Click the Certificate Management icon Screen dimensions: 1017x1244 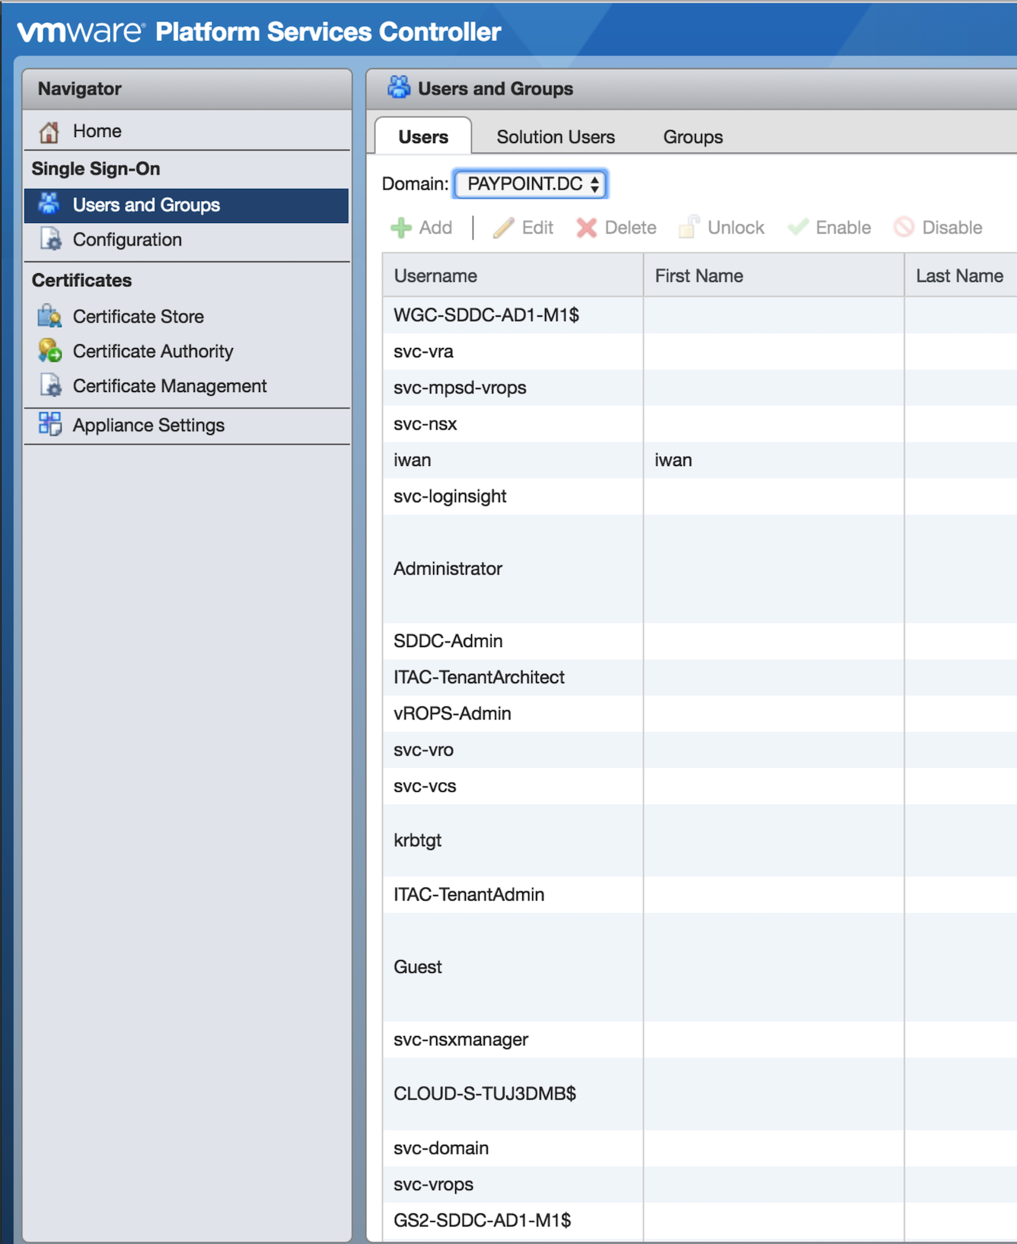(49, 386)
